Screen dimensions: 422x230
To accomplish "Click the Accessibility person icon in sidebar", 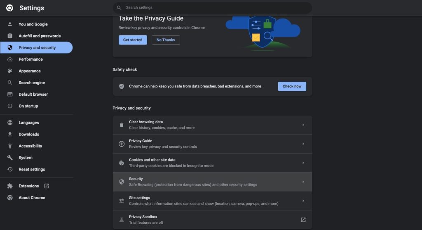I will (x=10, y=146).
